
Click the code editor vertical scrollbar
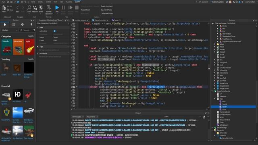(209, 66)
